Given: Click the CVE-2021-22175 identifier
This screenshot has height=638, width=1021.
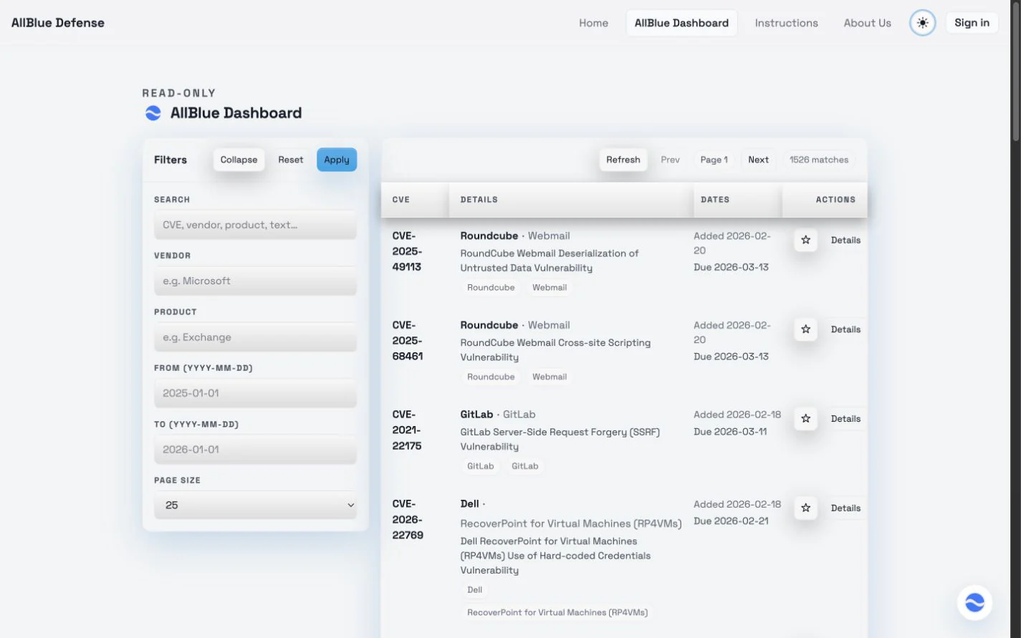Looking at the screenshot, I should (x=407, y=430).
